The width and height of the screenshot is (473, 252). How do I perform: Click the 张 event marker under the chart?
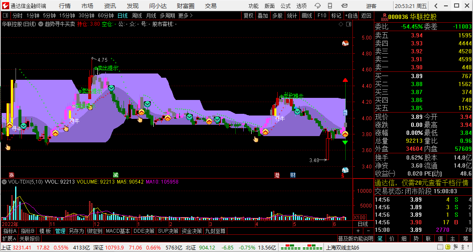click(11, 175)
